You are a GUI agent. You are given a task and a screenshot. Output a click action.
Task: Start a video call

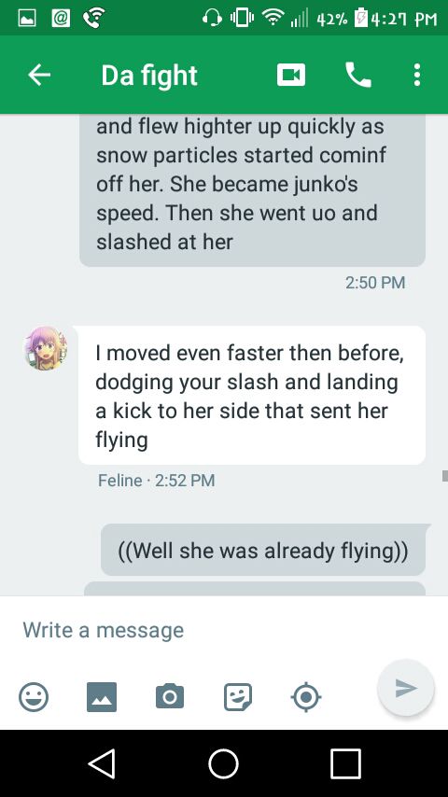291,76
